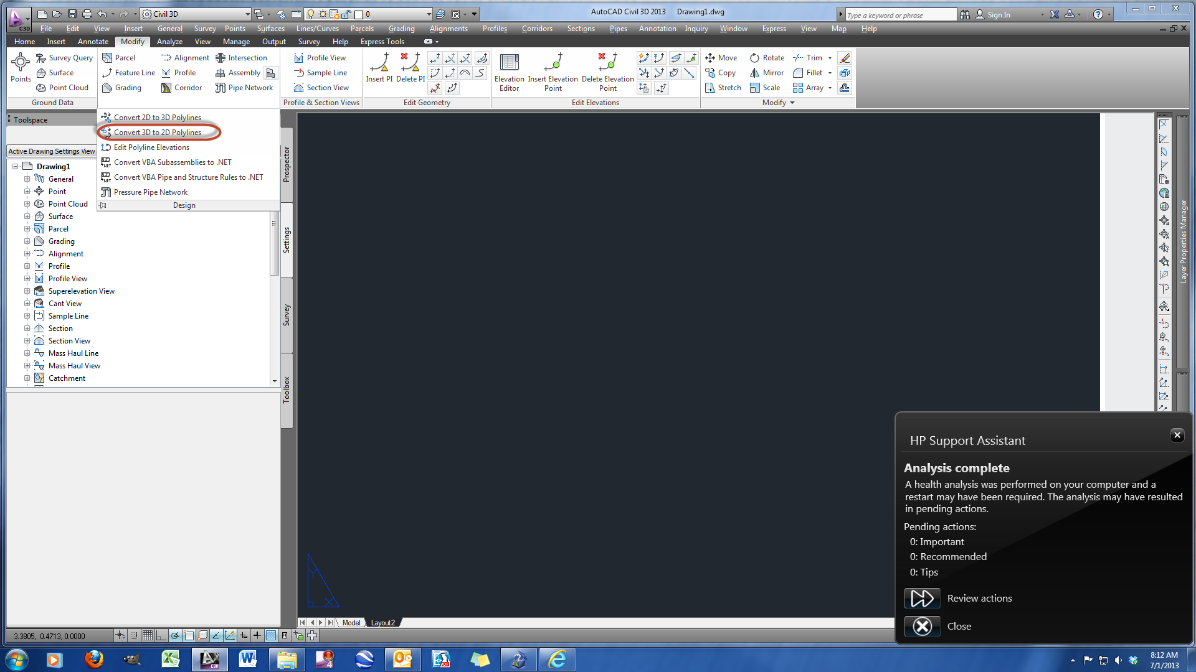Select the Rotate tool
Screen dimensions: 1196x672
[x=767, y=58]
